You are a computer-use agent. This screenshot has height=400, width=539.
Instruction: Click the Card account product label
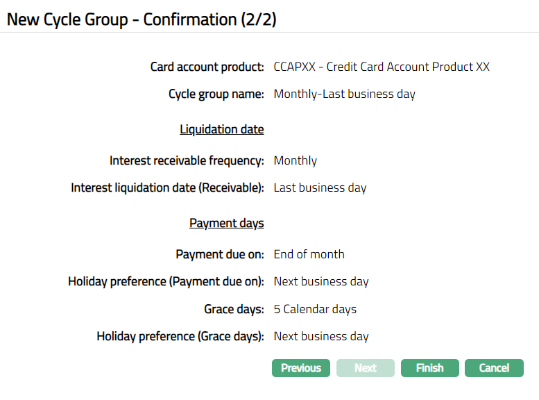pyautogui.click(x=207, y=67)
